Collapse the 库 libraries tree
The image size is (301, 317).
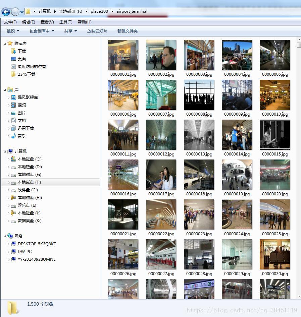pos(5,90)
